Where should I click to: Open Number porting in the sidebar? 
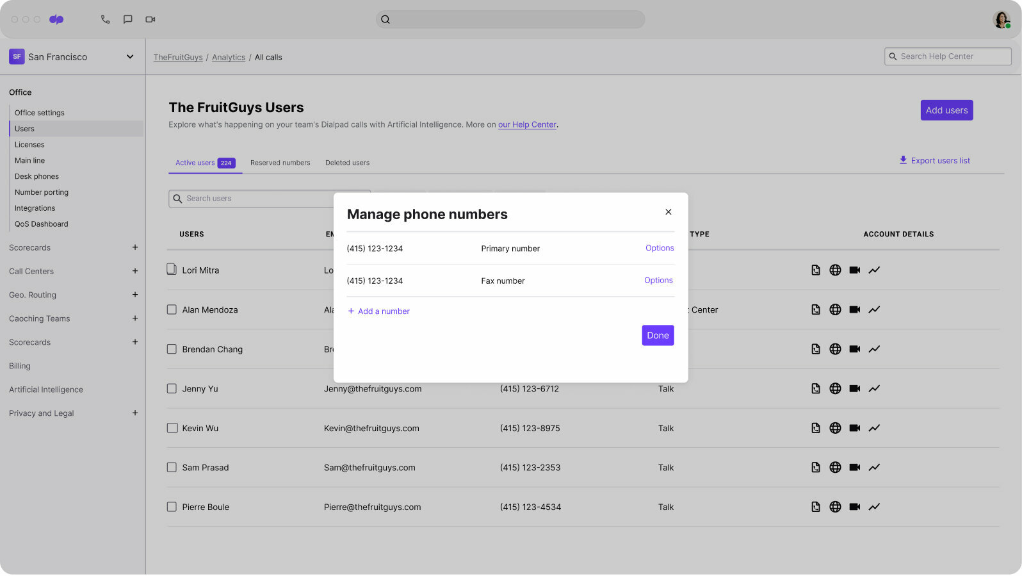pos(42,193)
